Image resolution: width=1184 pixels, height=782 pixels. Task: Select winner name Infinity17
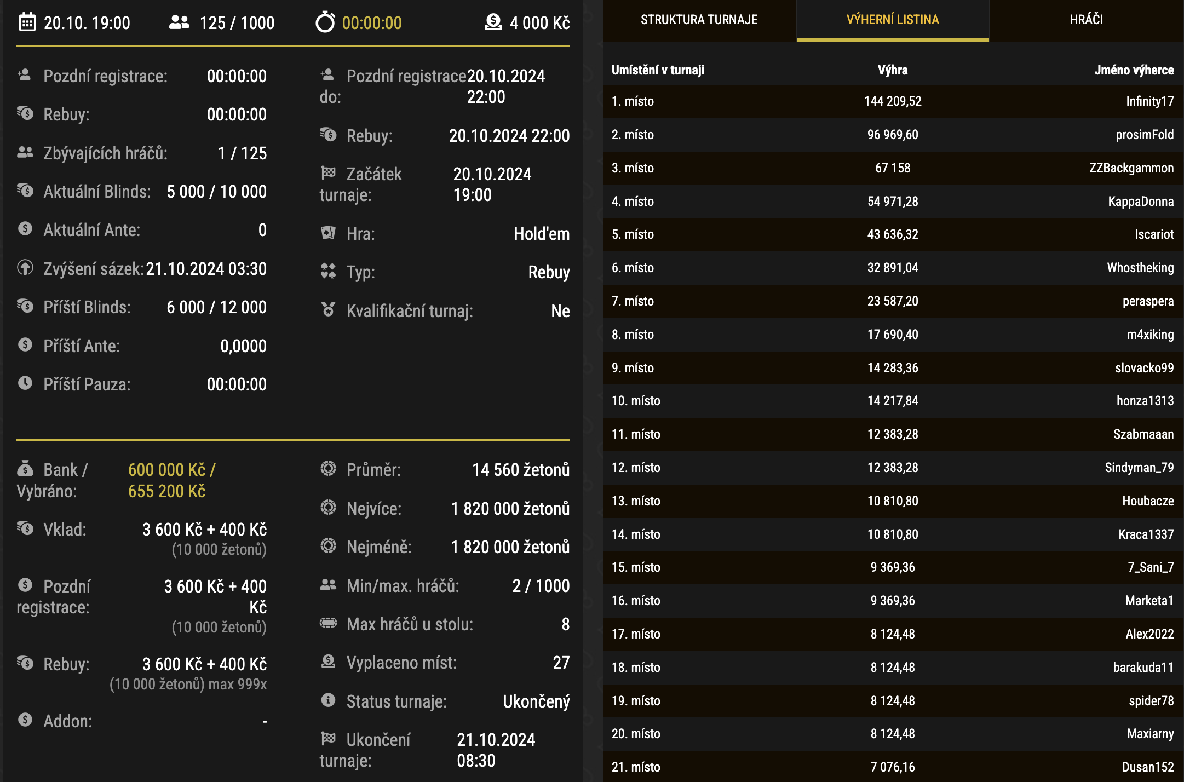point(1149,101)
